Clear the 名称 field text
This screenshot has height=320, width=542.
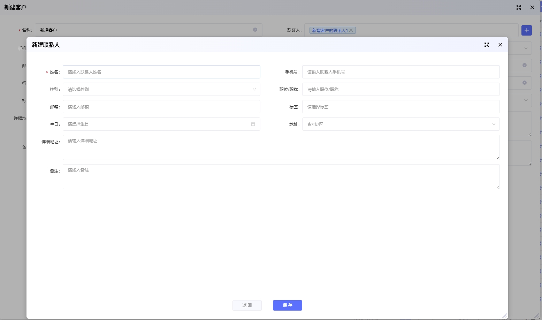click(255, 30)
